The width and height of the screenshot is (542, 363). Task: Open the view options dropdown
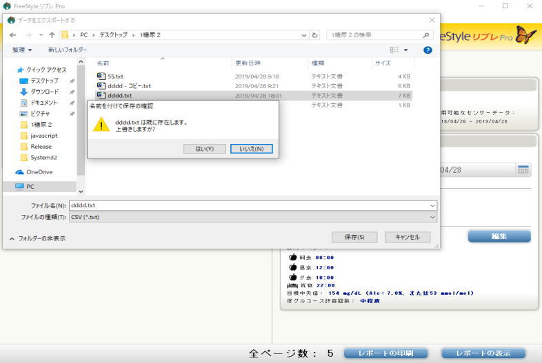(x=405, y=50)
